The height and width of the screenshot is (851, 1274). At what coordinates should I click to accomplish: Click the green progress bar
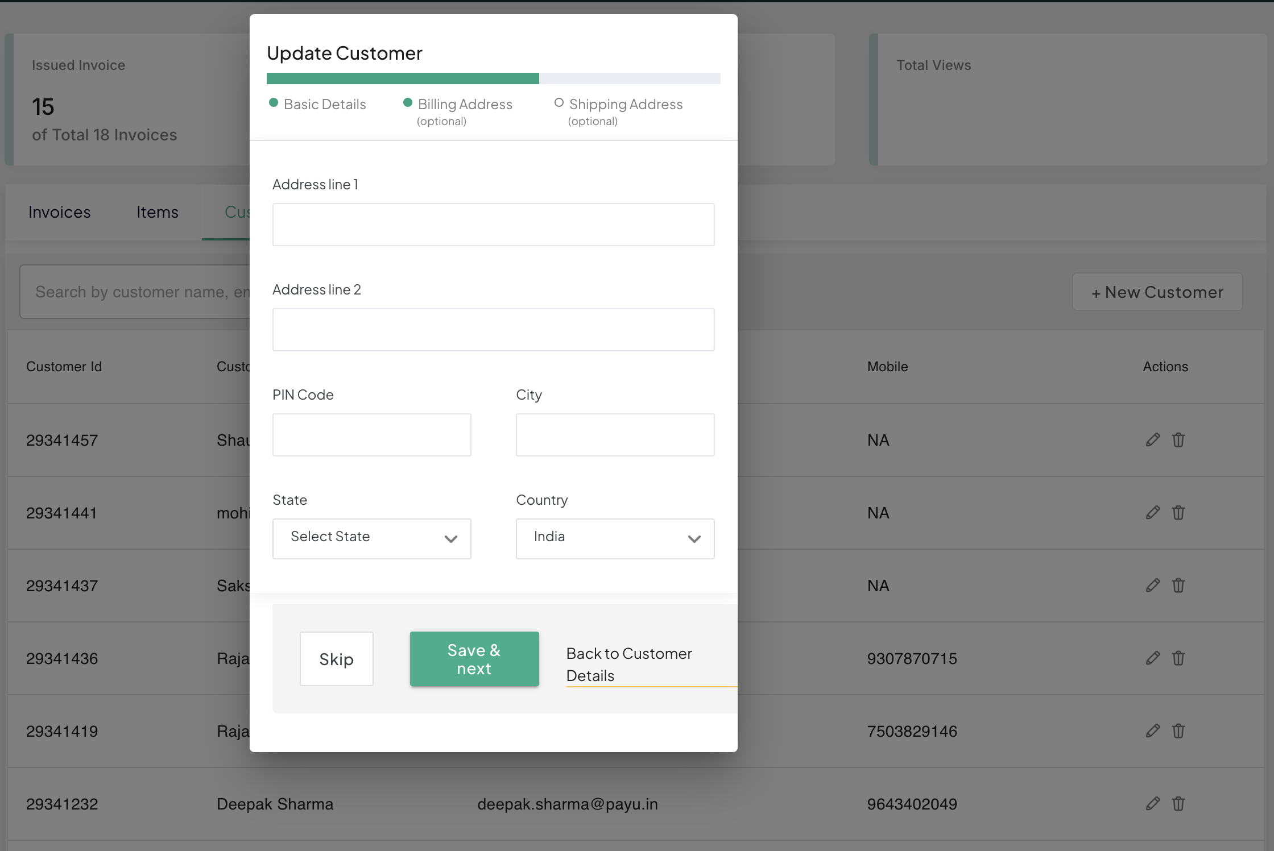click(x=403, y=78)
